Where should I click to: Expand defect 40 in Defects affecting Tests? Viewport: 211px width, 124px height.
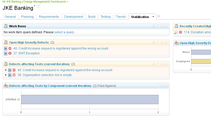coord(6,70)
